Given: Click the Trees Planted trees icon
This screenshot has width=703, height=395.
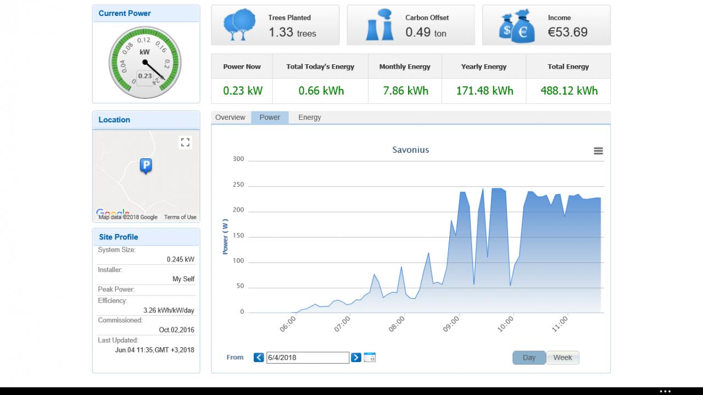Looking at the screenshot, I should 238,25.
